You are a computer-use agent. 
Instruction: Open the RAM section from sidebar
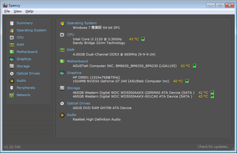coord(20,45)
